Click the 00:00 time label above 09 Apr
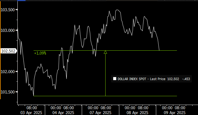This screenshot has width=198, height=115. 167,108
